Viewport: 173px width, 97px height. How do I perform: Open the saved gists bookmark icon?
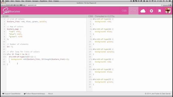tap(159, 11)
